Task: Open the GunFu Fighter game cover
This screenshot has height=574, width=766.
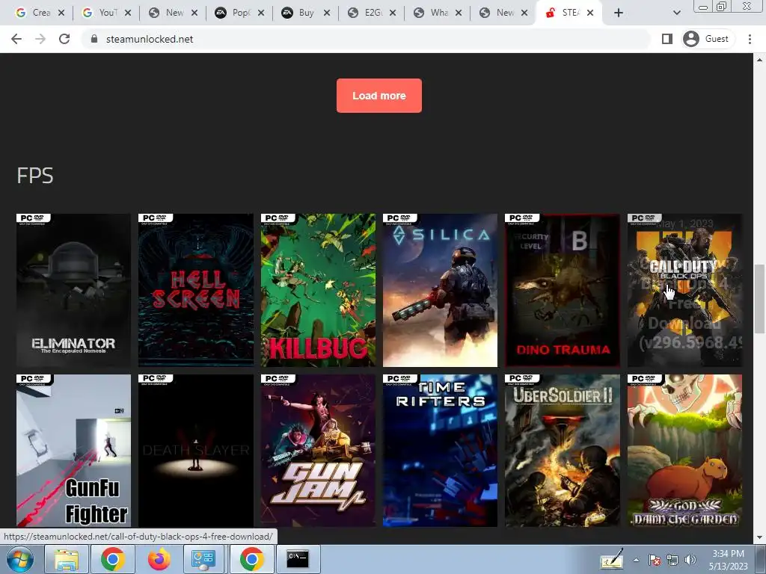Action: (x=73, y=451)
